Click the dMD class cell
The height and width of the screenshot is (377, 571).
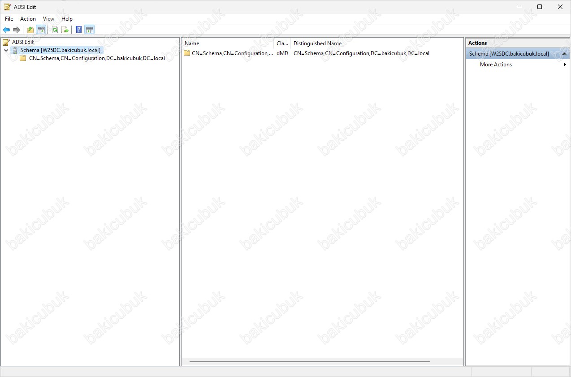coord(282,53)
